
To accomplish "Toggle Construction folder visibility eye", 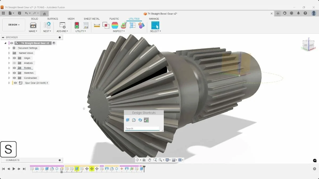I will coord(14,78).
